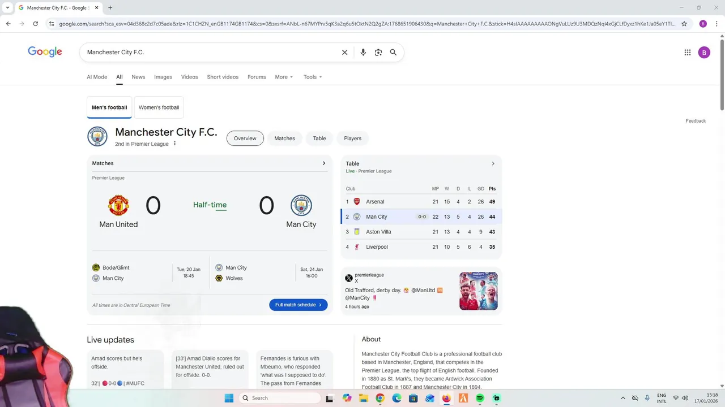Open Chrome's three-dot menu
Viewport: 725px width, 407px height.
(x=717, y=24)
